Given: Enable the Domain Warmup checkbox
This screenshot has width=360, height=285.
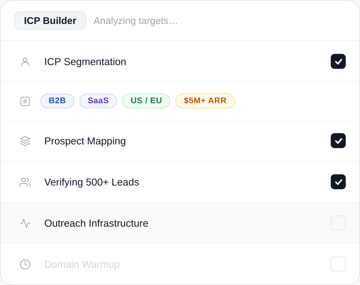Looking at the screenshot, I should [x=338, y=264].
